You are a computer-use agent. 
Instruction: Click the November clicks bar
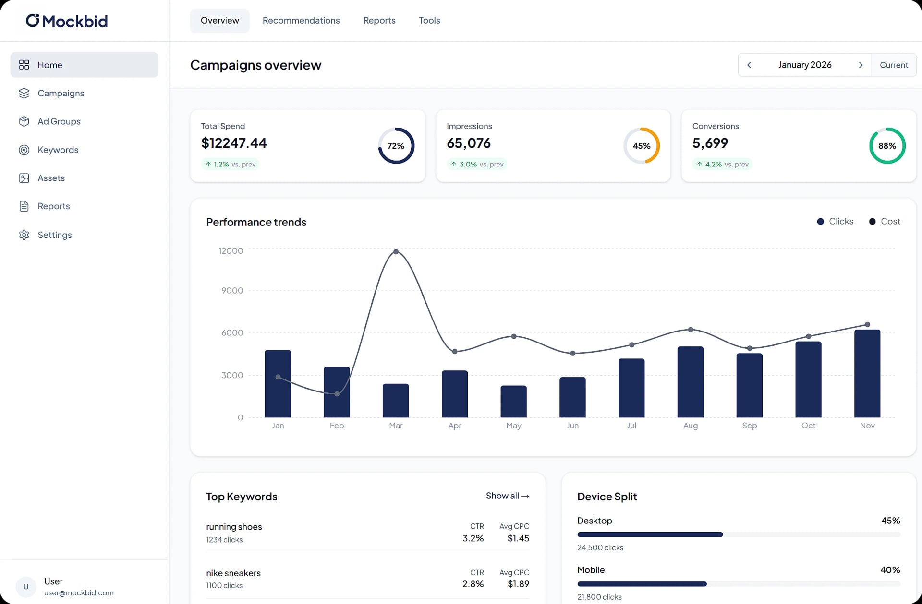pyautogui.click(x=867, y=373)
